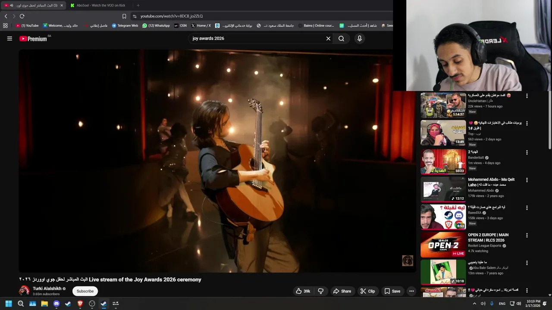Viewport: 552px width, 310px height.
Task: Open the YouTube hamburger guide menu
Action: [9, 38]
